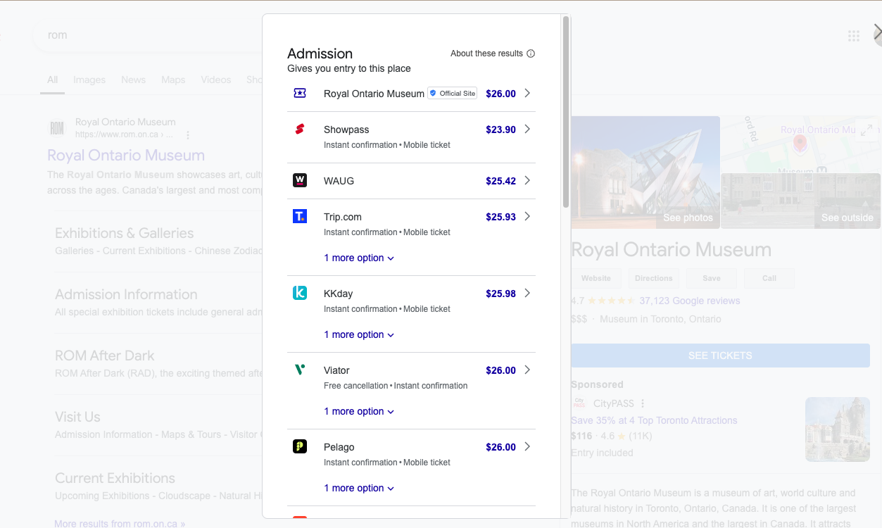This screenshot has width=882, height=528.
Task: Open the Showpass ticket listing chevron
Action: click(528, 130)
